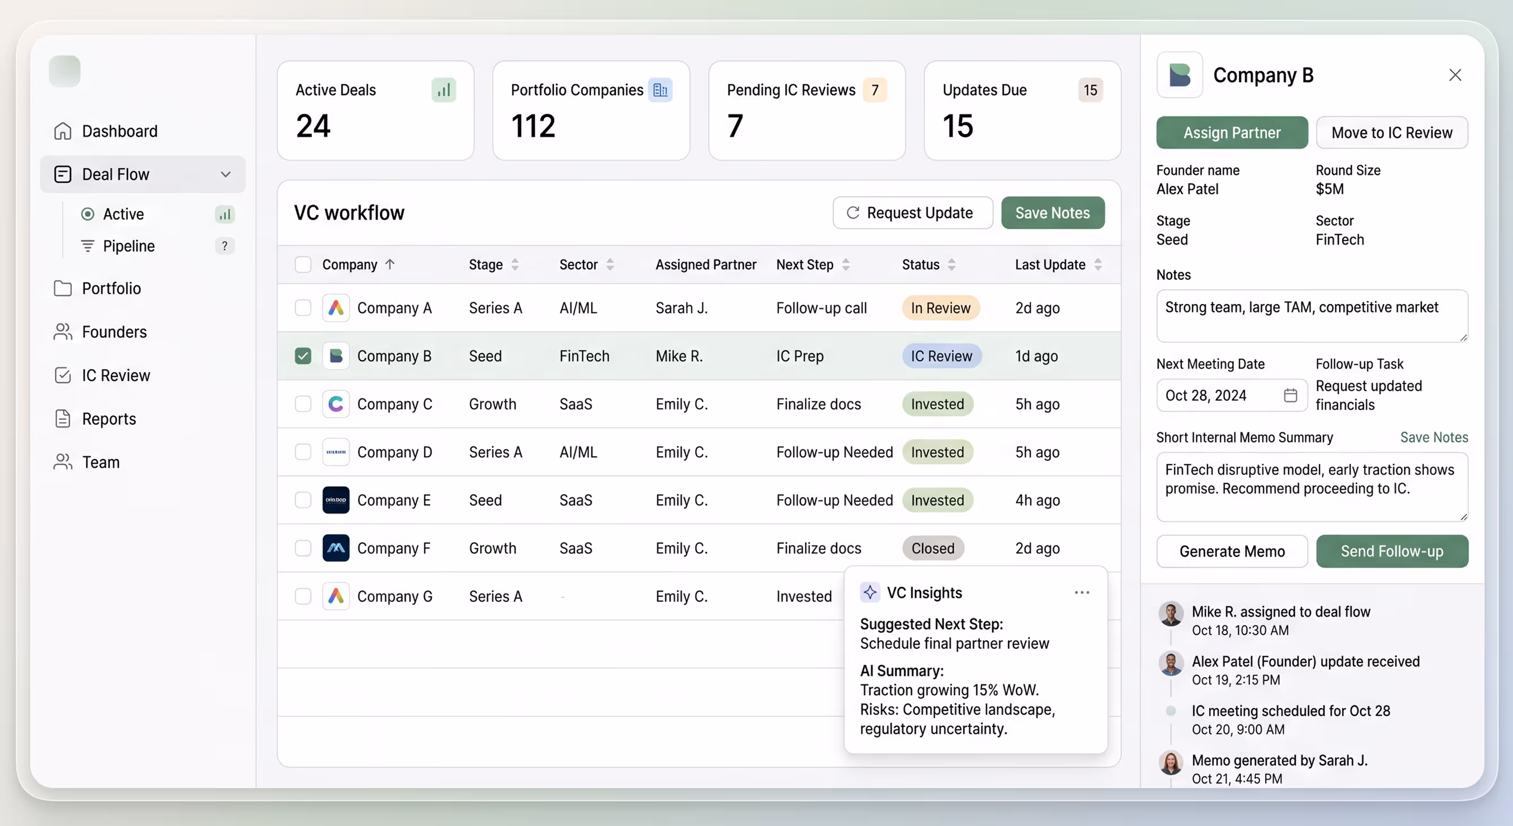Click the Oct 28, 2024 date field
This screenshot has height=826, width=1513.
(x=1232, y=395)
